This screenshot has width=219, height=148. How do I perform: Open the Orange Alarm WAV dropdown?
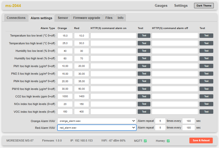[x=97, y=121]
